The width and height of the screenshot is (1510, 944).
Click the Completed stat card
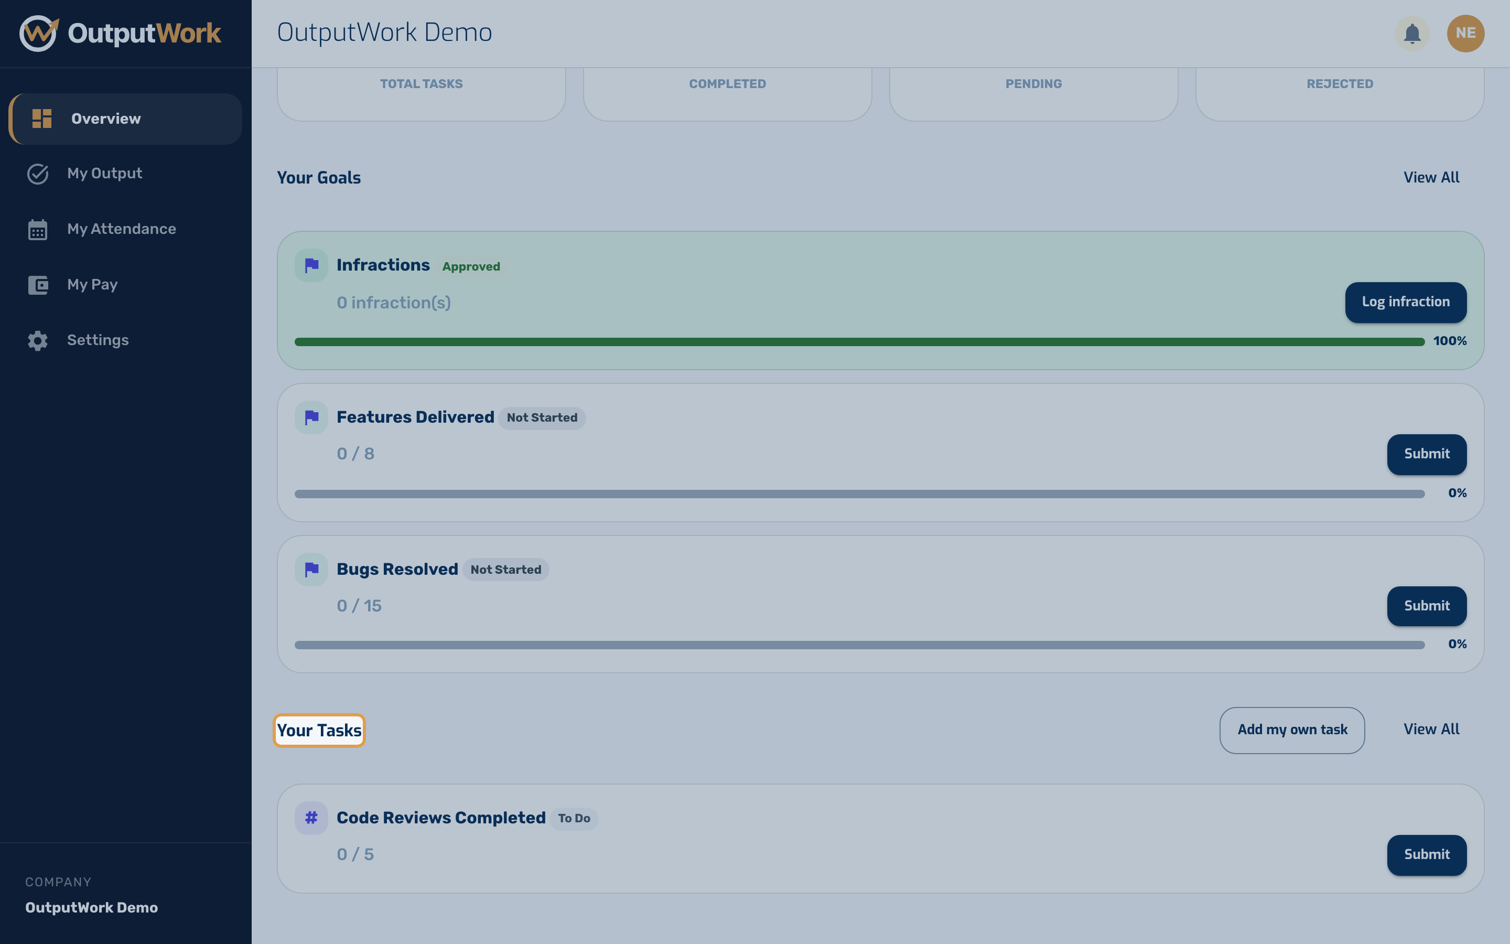[x=728, y=94]
